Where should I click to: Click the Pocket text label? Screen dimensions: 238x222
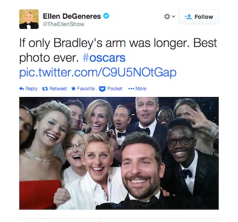click(115, 89)
